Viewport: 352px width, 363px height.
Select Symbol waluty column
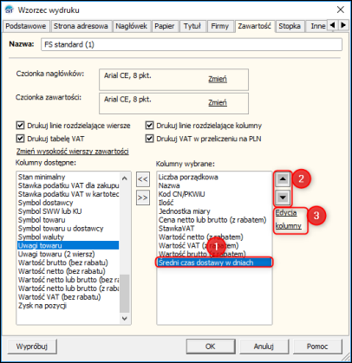pyautogui.click(x=68, y=237)
